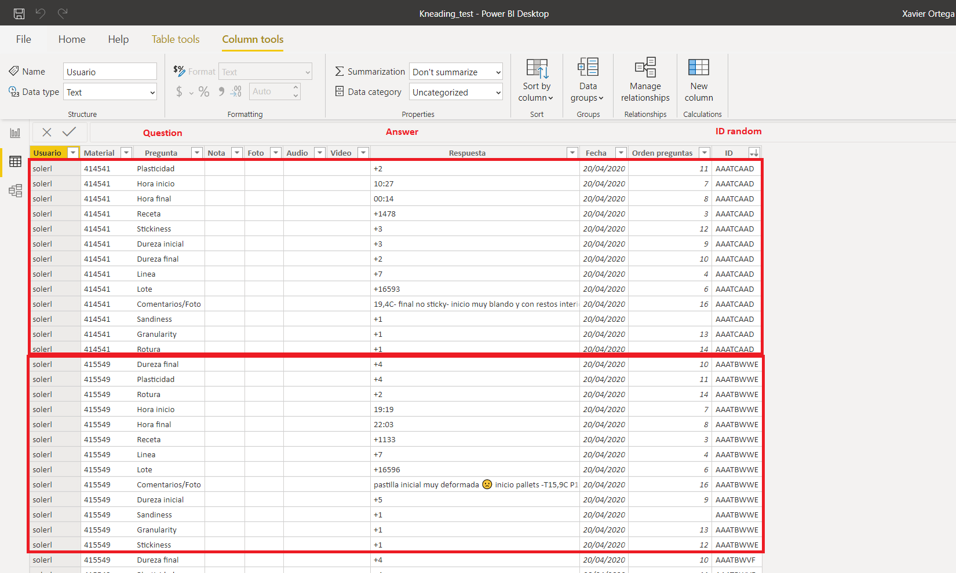Open the Sort by column tool

tap(537, 80)
